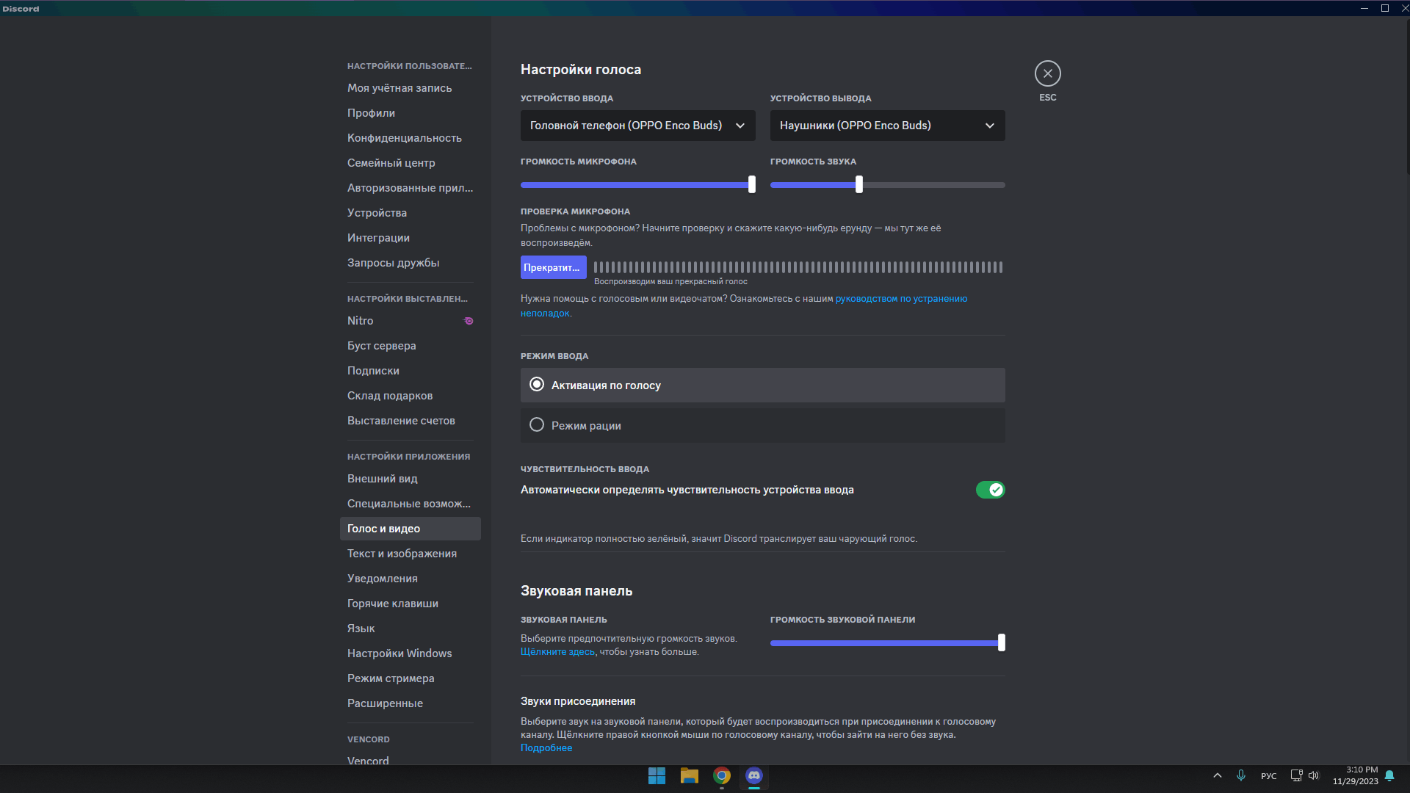Select the Push to Talk (Режим рации) mode

coord(762,425)
